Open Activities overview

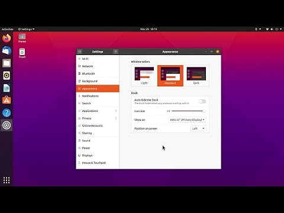coord(8,29)
